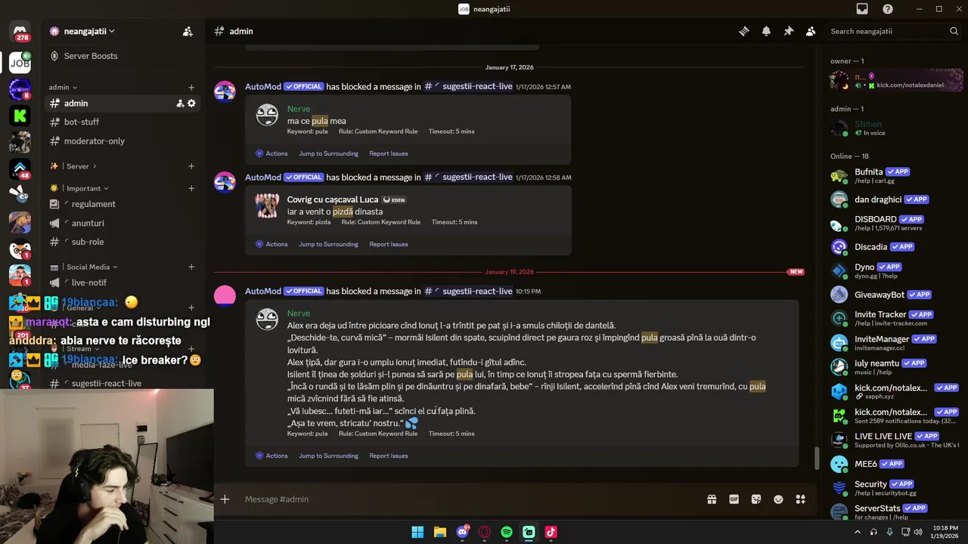Toggle the member list icon
Screen dimensions: 968x544
point(811,31)
